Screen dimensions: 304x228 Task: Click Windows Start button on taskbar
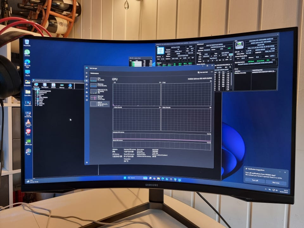(x=125, y=178)
